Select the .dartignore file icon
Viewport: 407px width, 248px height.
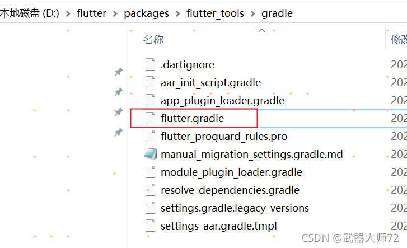[150, 65]
